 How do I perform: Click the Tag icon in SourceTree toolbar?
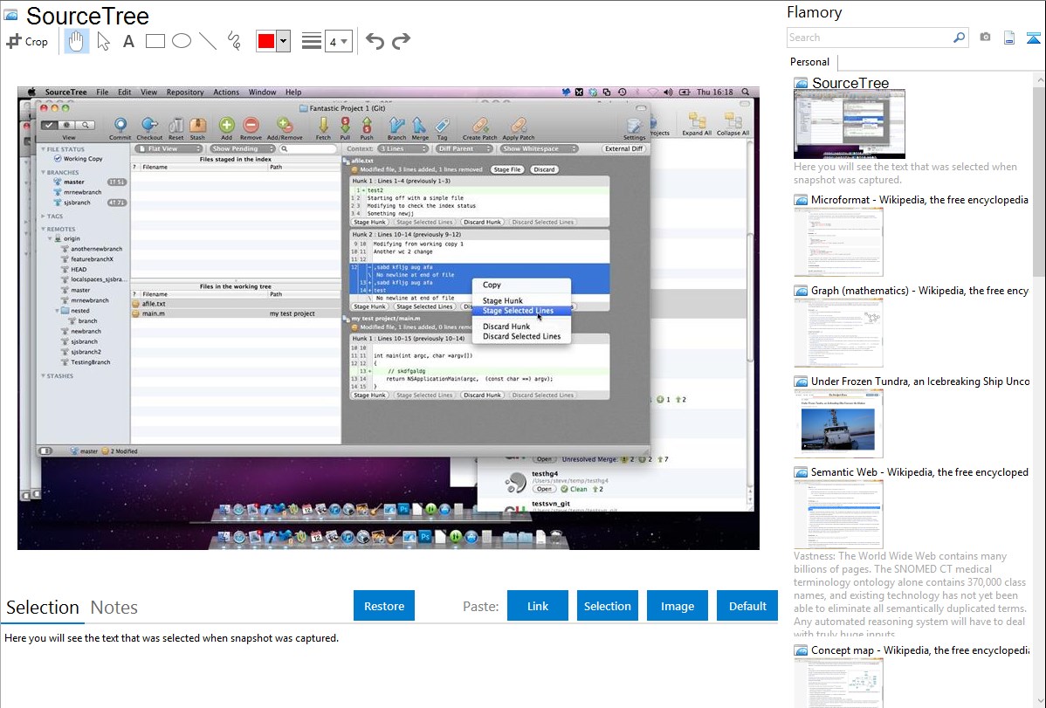tap(442, 127)
